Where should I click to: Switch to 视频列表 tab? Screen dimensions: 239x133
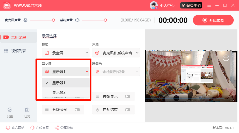pyautogui.click(x=19, y=51)
